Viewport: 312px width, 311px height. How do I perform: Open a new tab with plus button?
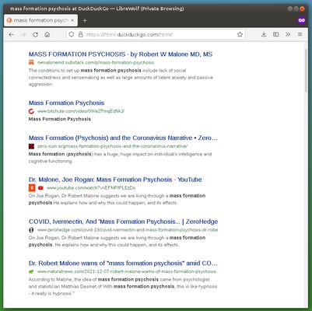pyautogui.click(x=85, y=20)
